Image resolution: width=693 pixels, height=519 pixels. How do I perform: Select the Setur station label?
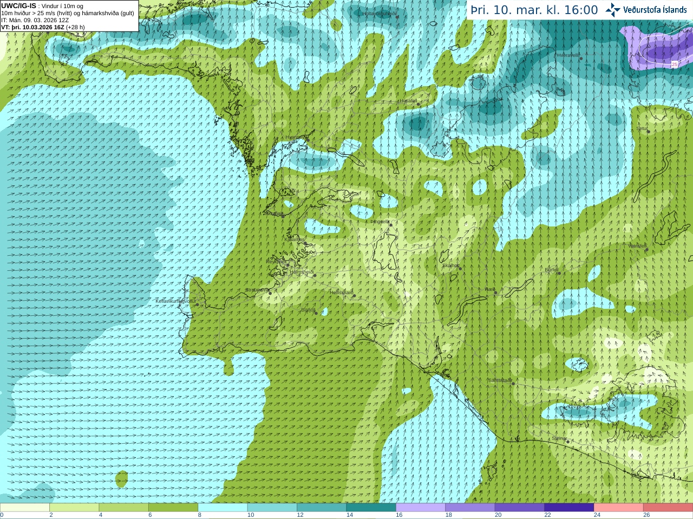pyautogui.click(x=642, y=129)
